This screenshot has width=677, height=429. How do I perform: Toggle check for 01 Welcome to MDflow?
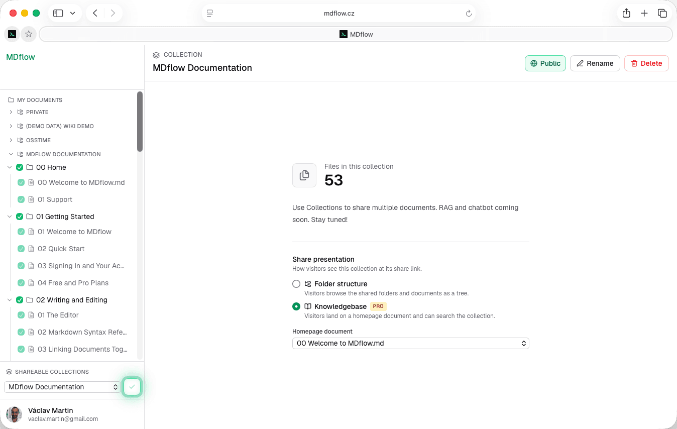click(21, 232)
